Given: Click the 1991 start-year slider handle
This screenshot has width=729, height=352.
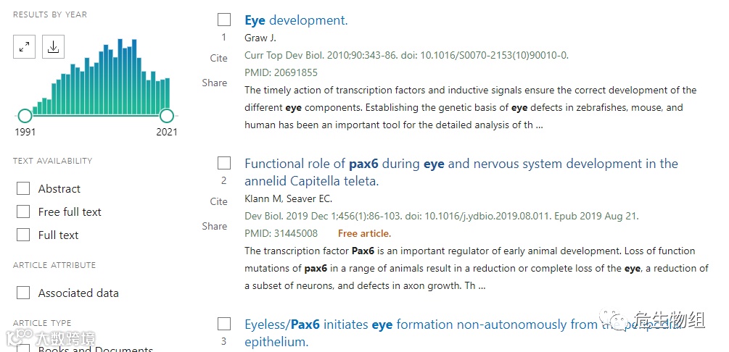Looking at the screenshot, I should (x=25, y=116).
